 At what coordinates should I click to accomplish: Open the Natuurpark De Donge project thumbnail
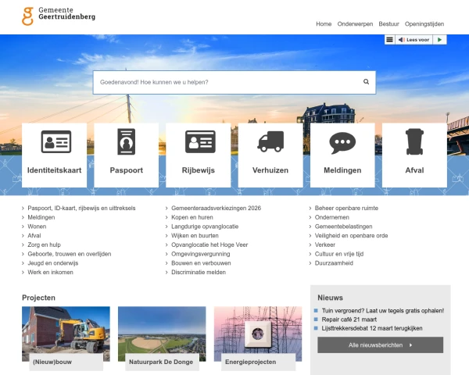162,334
